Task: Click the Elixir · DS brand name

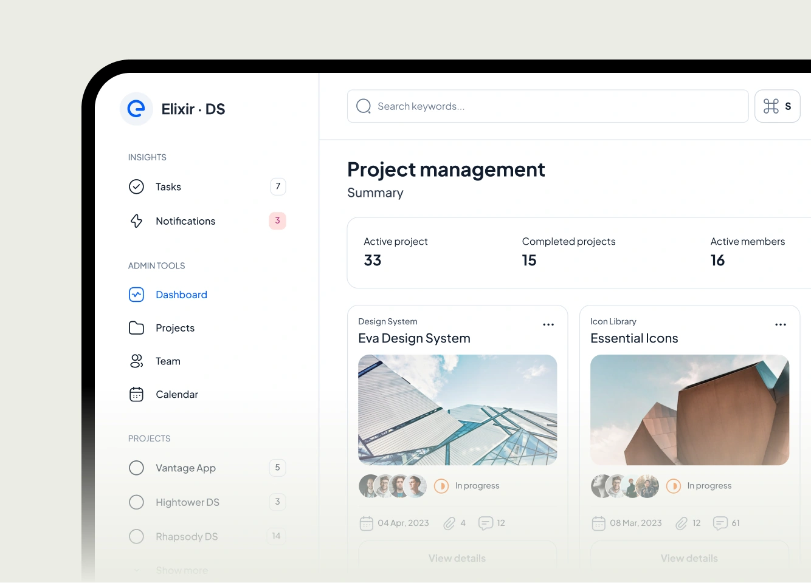Action: 193,109
